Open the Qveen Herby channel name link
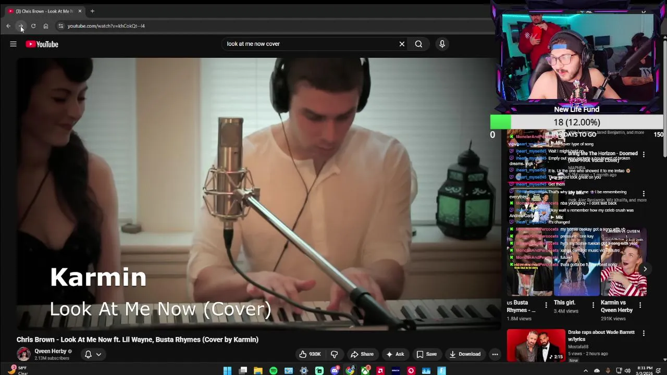667x375 pixels. 51,351
